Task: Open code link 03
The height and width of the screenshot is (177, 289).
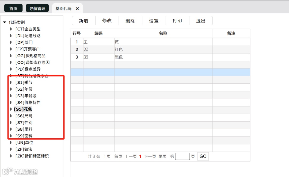Action: click(86, 57)
